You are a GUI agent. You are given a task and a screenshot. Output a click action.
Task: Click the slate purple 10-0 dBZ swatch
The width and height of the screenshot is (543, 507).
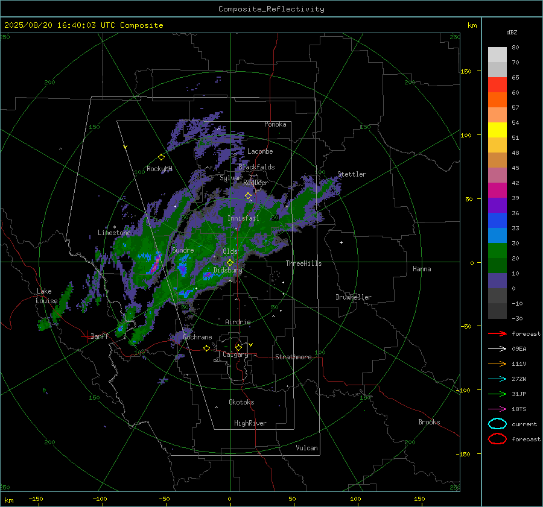pos(497,281)
